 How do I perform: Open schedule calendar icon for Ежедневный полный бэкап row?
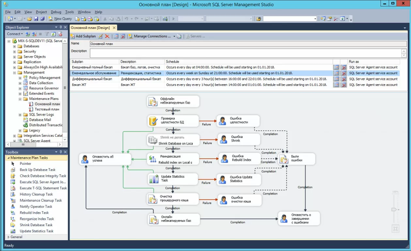click(x=336, y=67)
